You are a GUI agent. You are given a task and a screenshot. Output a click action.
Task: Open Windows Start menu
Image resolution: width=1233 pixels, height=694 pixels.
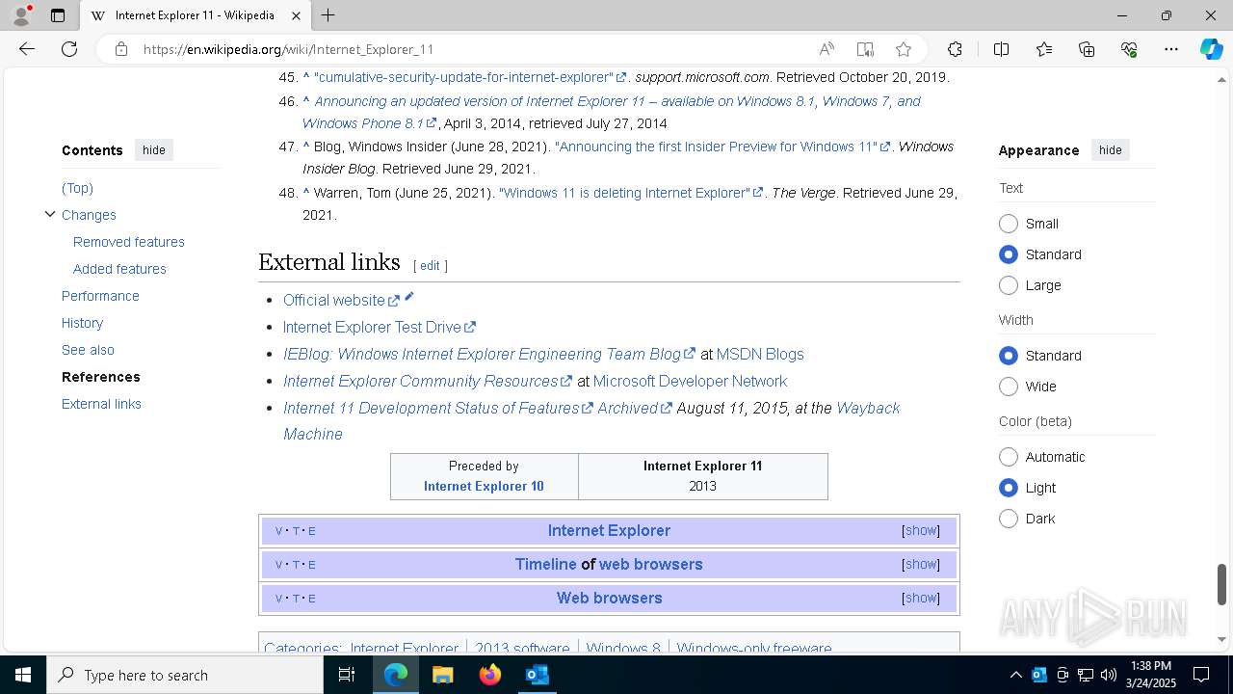23,675
